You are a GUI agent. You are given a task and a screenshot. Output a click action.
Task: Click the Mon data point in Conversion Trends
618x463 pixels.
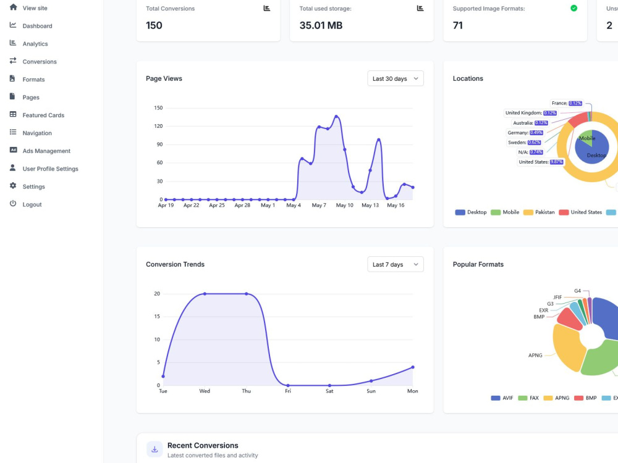pyautogui.click(x=413, y=367)
